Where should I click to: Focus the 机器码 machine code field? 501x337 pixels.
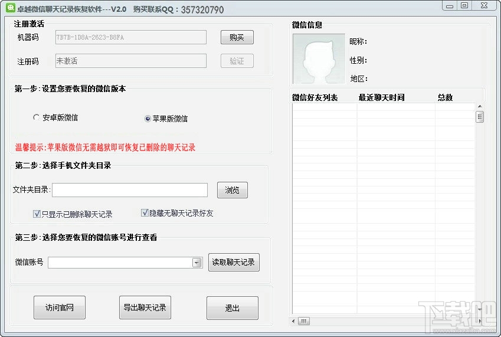point(130,37)
